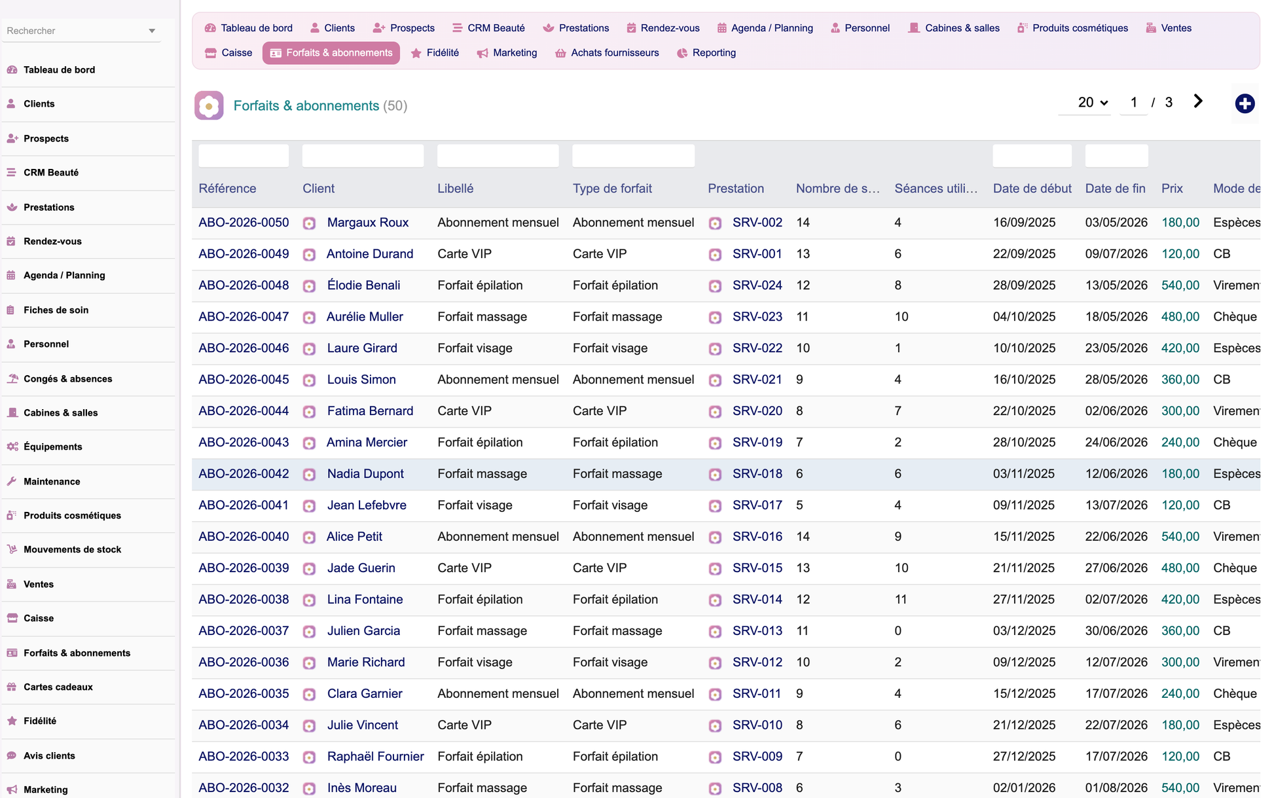Click the prestation icon beside SRV-024
Screen dimensions: 1274x798
click(x=715, y=286)
